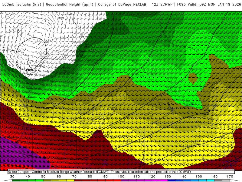Click the purple swatch right of 100
This screenshot has width=242, height=182.
tap(125, 181)
